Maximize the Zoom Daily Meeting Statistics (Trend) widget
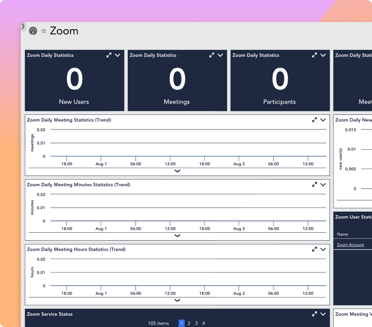The height and width of the screenshot is (327, 372). 314,120
